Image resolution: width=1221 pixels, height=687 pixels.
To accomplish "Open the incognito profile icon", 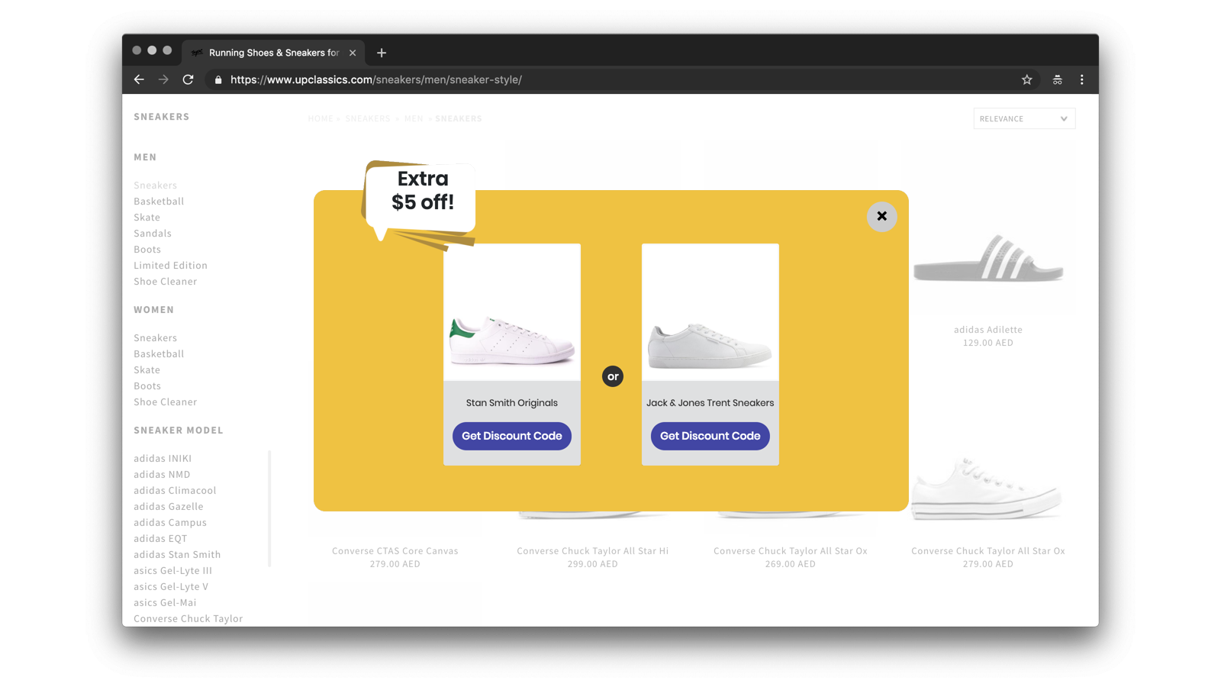I will pos(1057,79).
